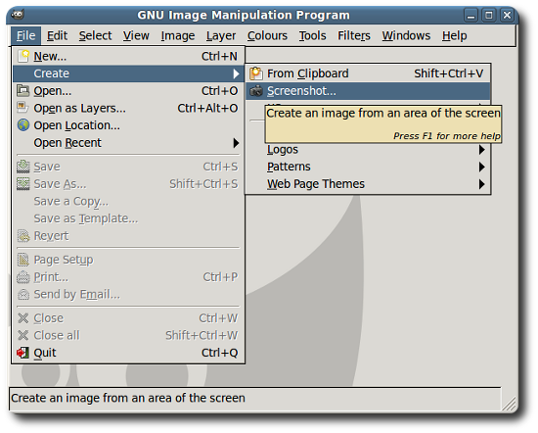Open the Filters menu
The image size is (538, 433).
(x=354, y=35)
